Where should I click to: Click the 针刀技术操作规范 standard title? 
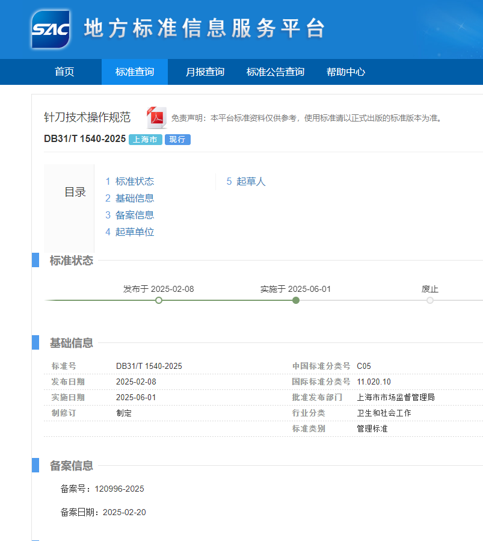pos(87,117)
